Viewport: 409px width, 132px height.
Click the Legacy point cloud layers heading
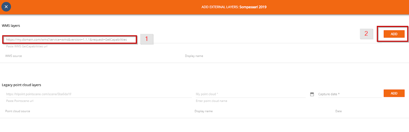[21, 85]
